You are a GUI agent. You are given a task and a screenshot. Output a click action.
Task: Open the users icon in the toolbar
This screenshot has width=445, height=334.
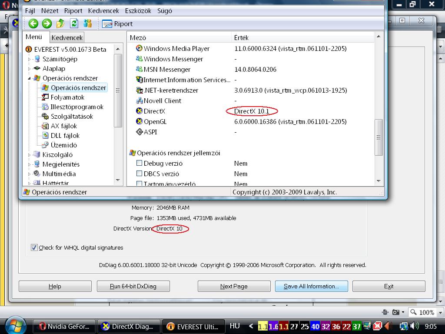pyautogui.click(x=88, y=23)
